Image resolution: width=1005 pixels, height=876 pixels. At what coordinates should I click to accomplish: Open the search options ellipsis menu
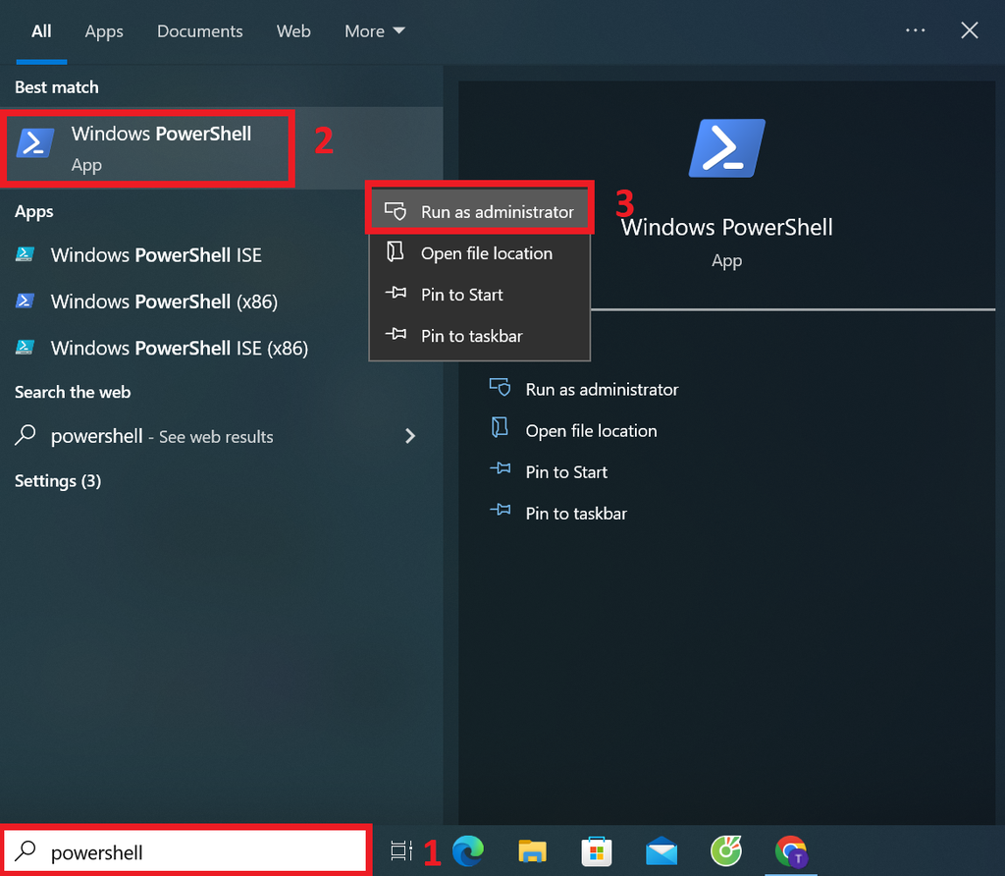916,30
